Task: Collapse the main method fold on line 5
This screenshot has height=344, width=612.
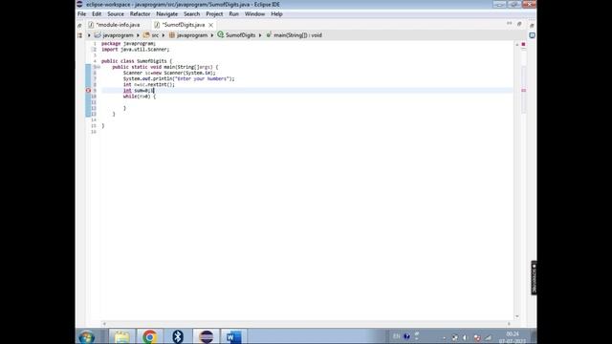Action: point(98,67)
